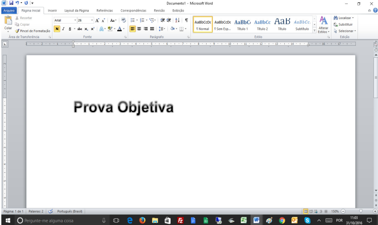Click numbered list icon
Viewport: 378px width, 225px height.
click(142, 20)
